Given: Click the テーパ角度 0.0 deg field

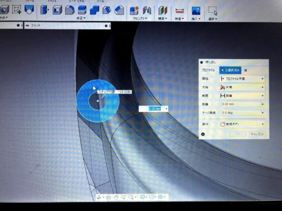Looking at the screenshot, I should coord(242,113).
